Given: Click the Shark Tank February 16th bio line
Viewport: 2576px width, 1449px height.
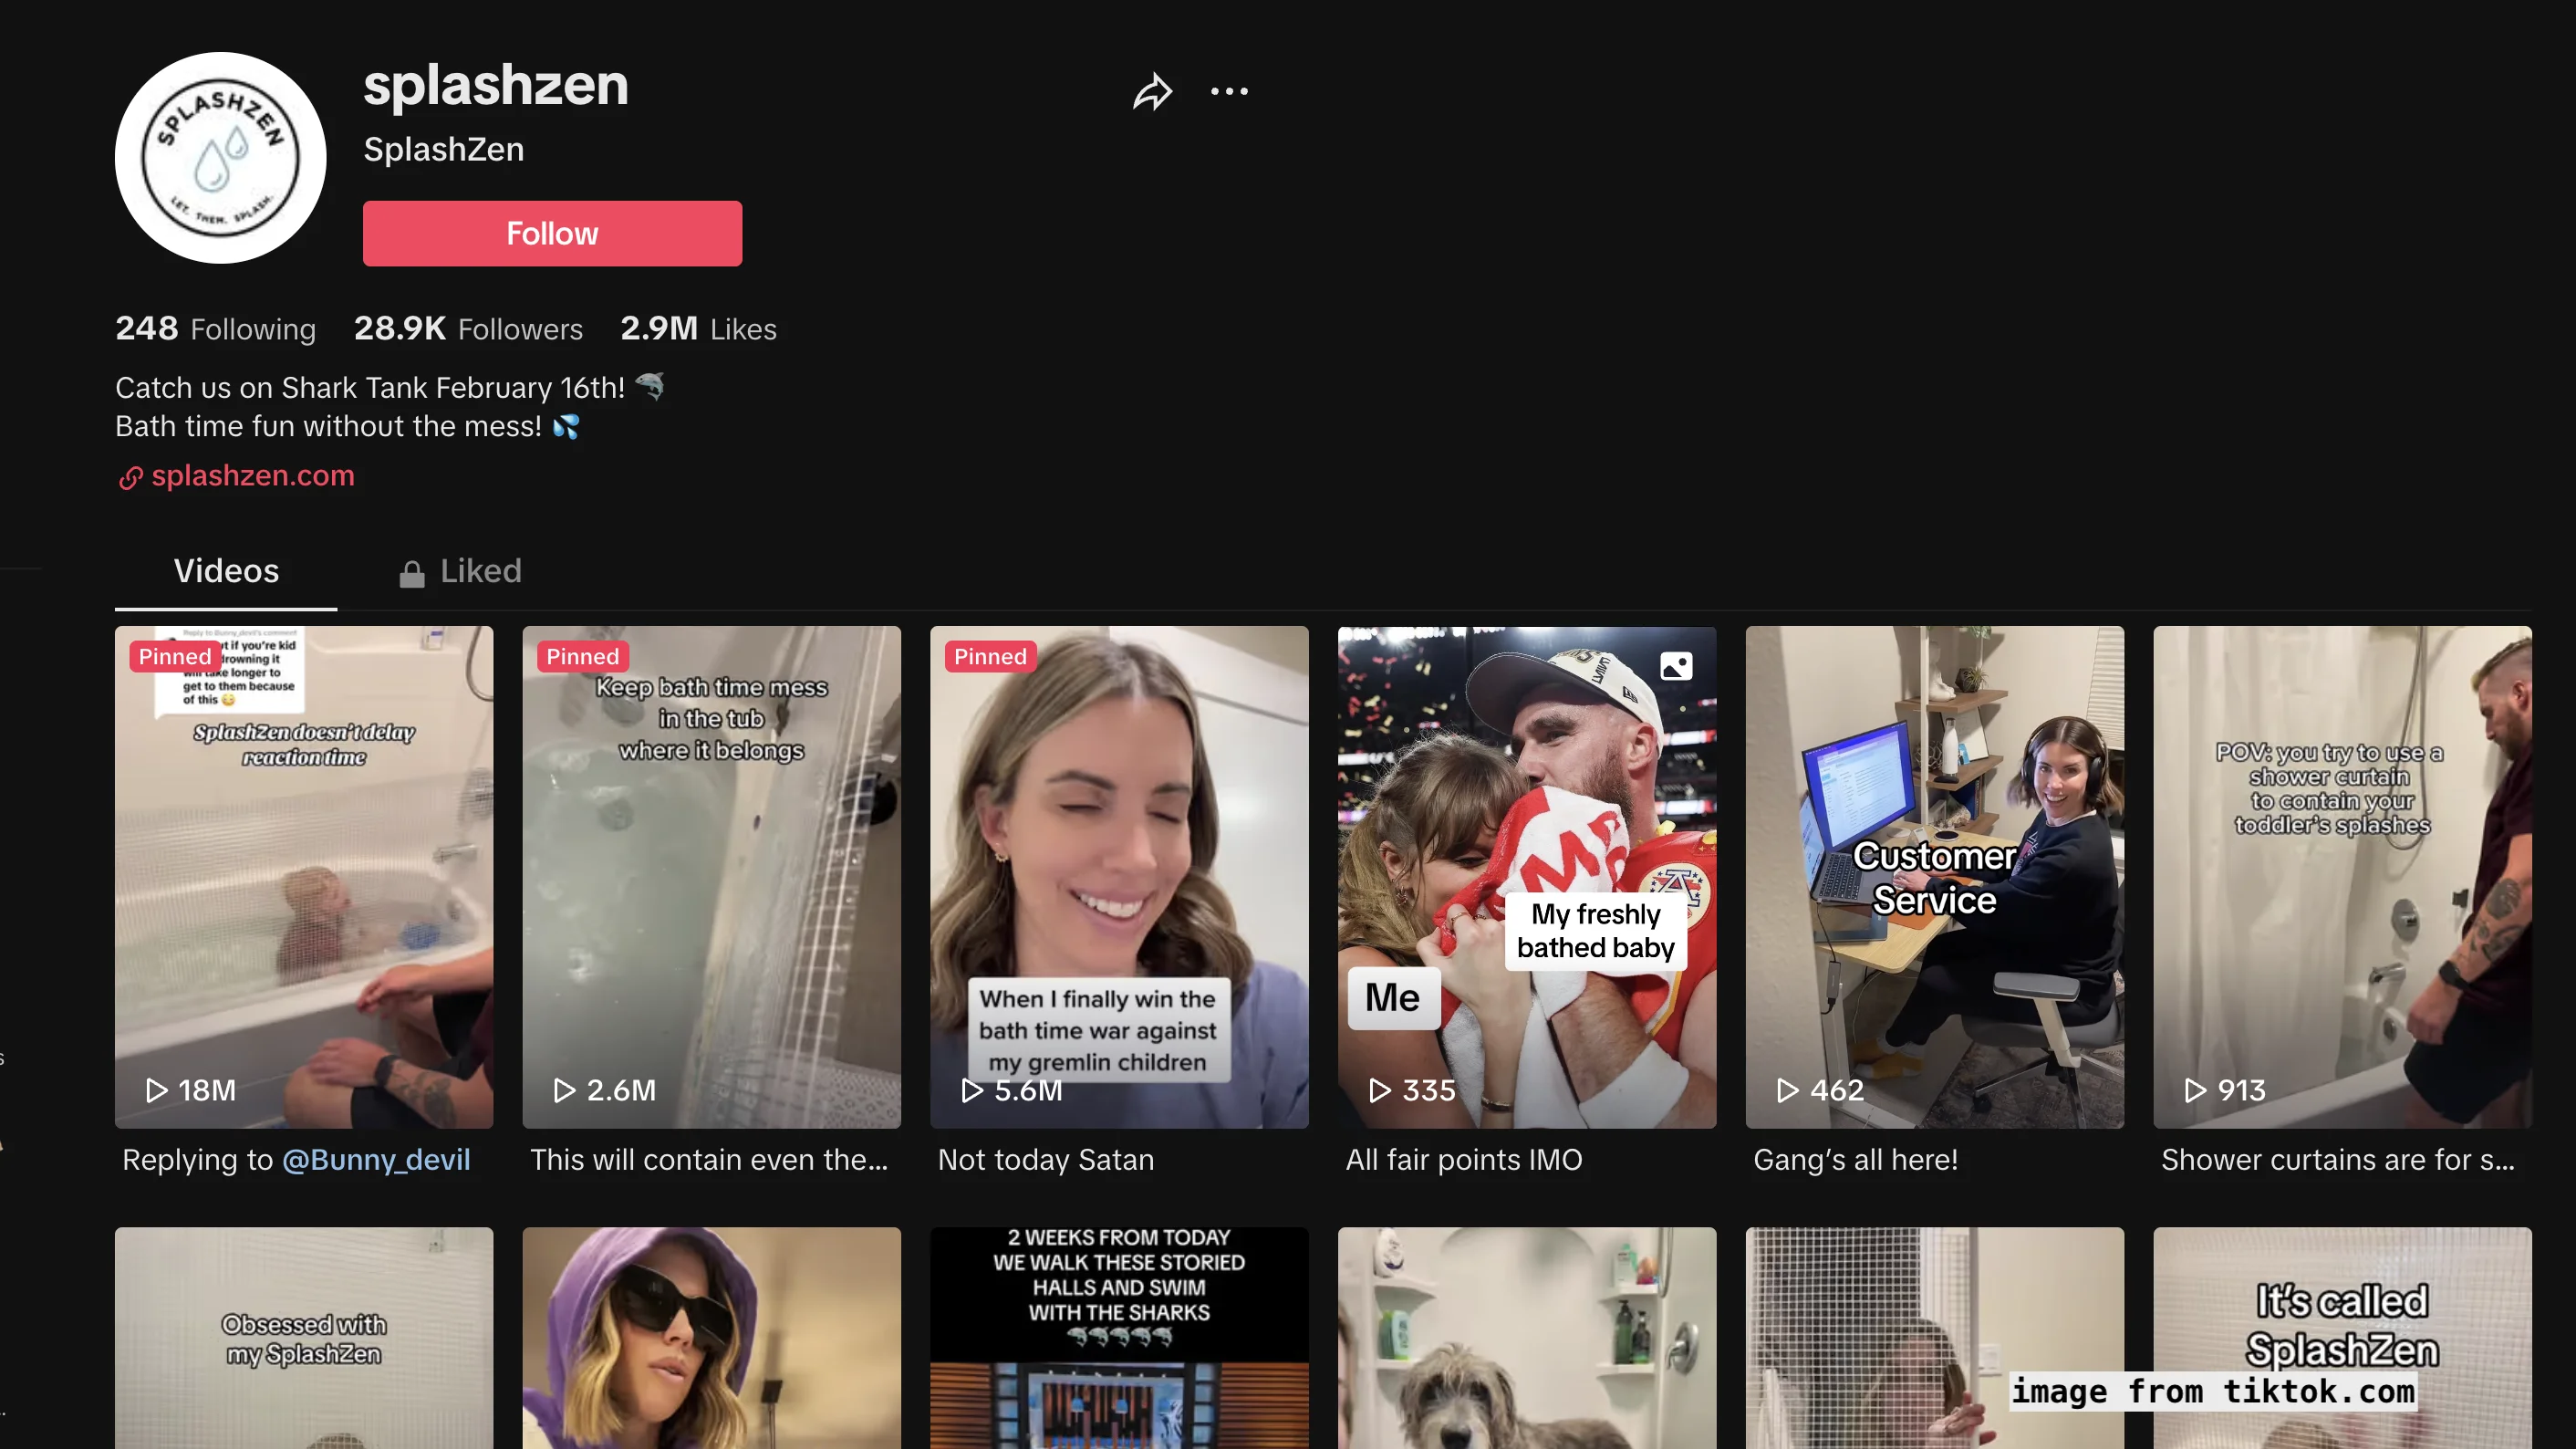Looking at the screenshot, I should [x=390, y=387].
